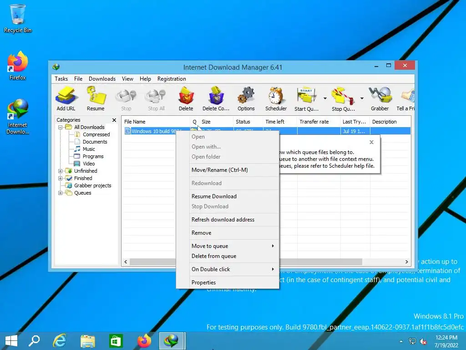Click the Add URL toolbar icon

[66, 98]
